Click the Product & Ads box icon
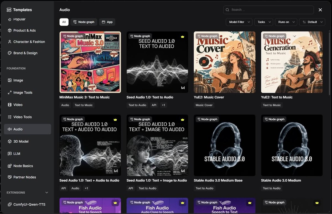Image resolution: width=332 pixels, height=214 pixels. tap(9, 30)
